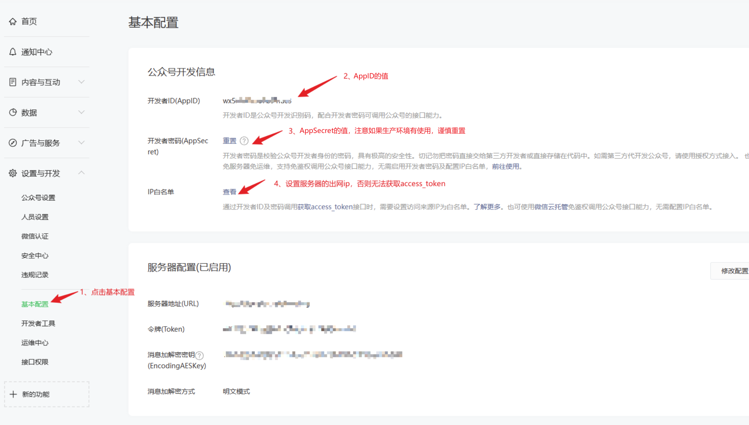
Task: Open 运维中心 submenu item
Action: (35, 343)
